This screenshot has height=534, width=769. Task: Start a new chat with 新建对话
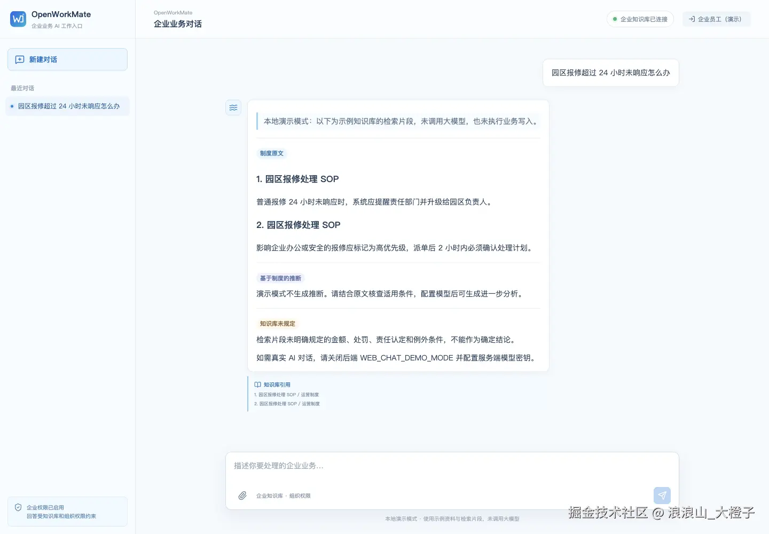point(67,59)
